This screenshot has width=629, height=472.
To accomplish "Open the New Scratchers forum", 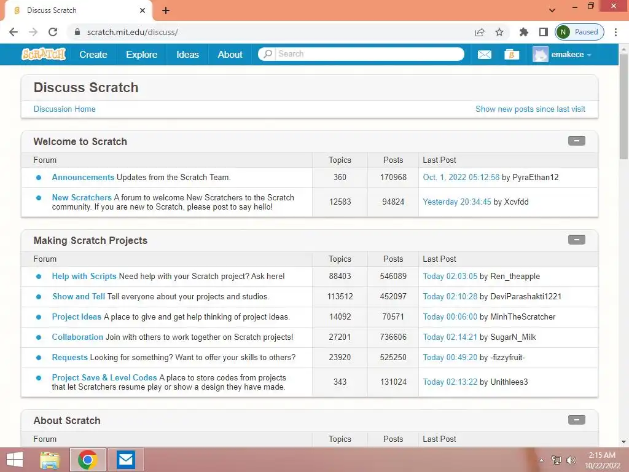I will (82, 197).
